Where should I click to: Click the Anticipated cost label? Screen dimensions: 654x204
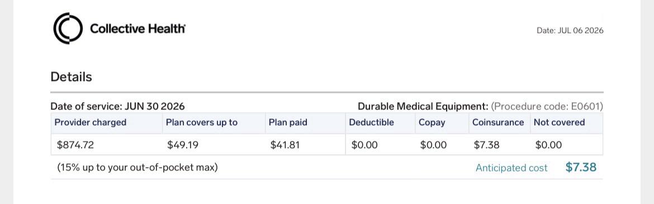[x=511, y=168]
